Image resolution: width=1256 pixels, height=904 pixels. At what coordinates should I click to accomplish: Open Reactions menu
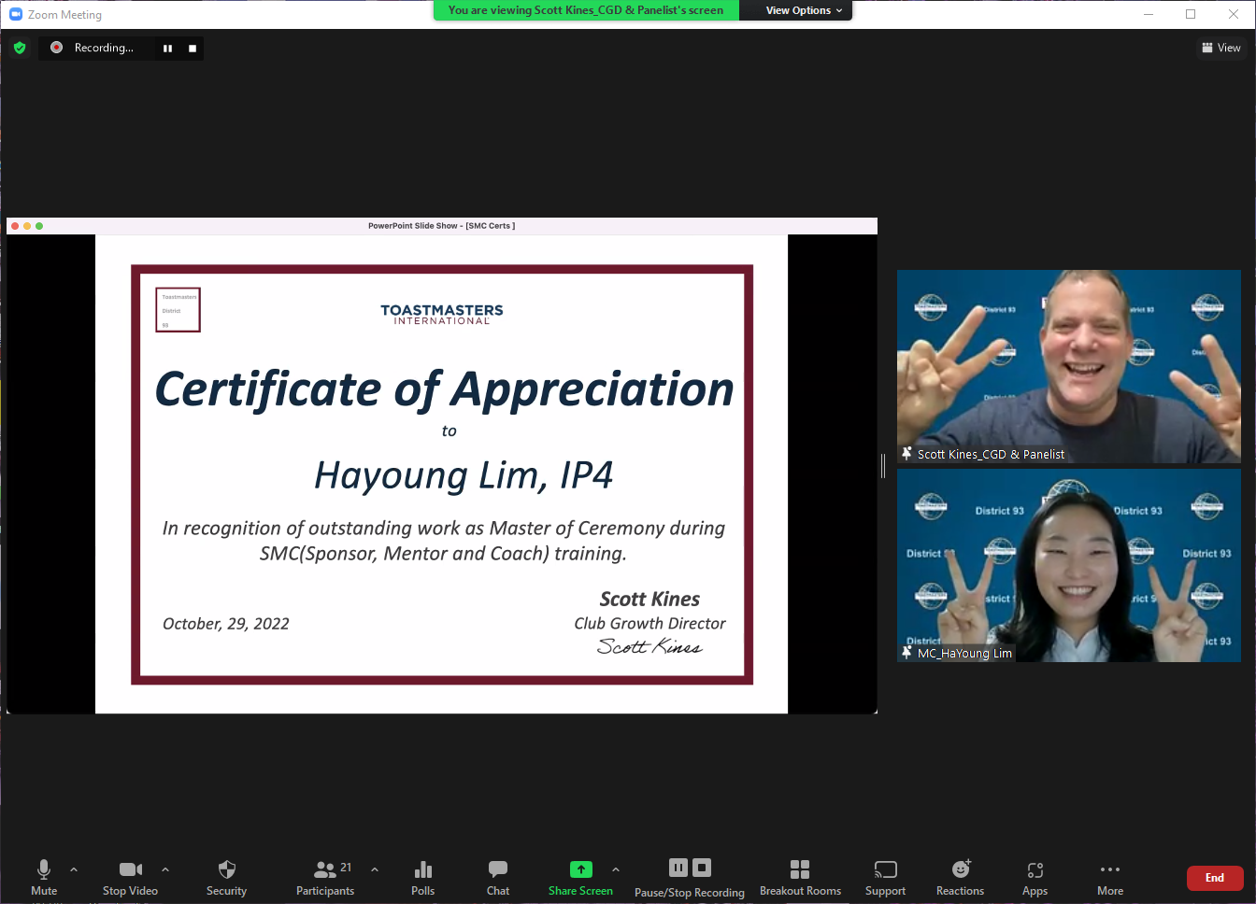tap(960, 878)
